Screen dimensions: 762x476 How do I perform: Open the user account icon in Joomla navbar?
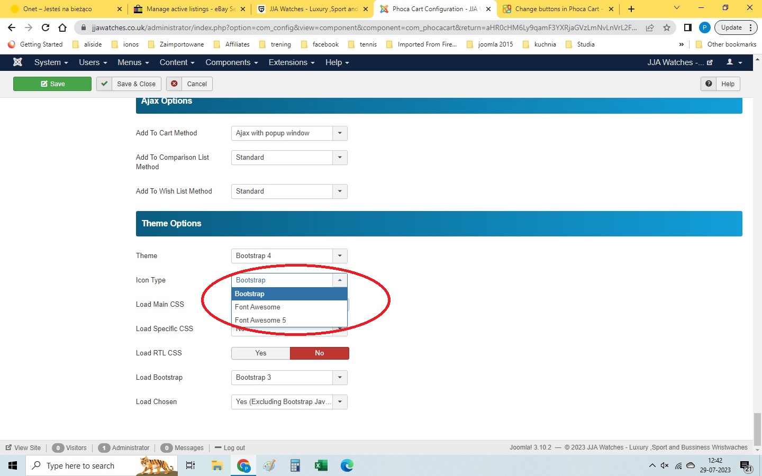click(734, 62)
